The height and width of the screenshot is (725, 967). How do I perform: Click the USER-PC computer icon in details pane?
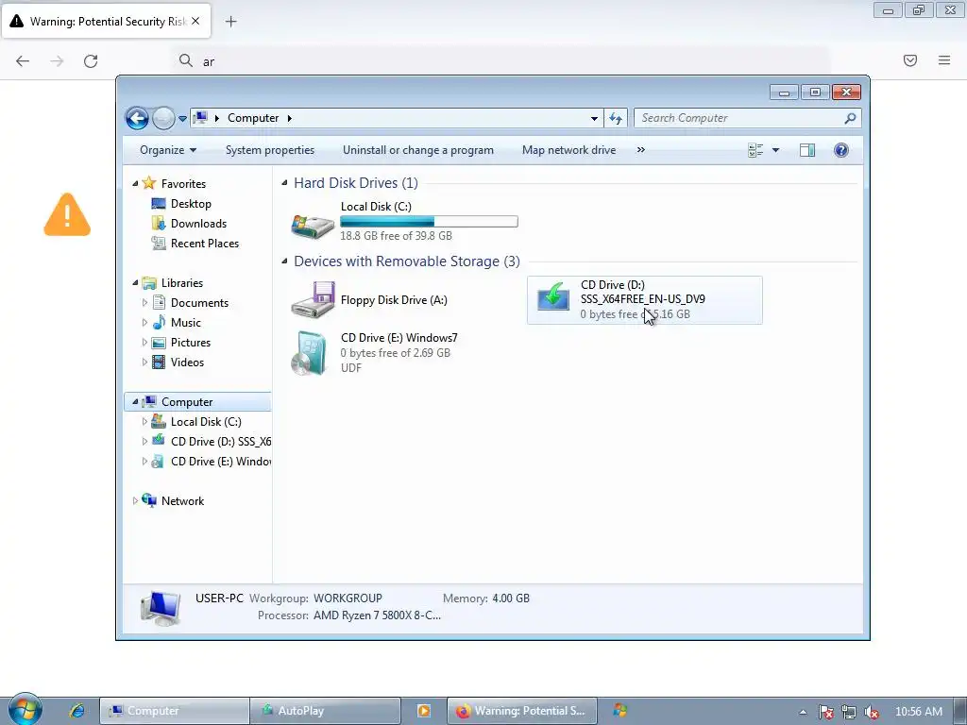pos(161,608)
